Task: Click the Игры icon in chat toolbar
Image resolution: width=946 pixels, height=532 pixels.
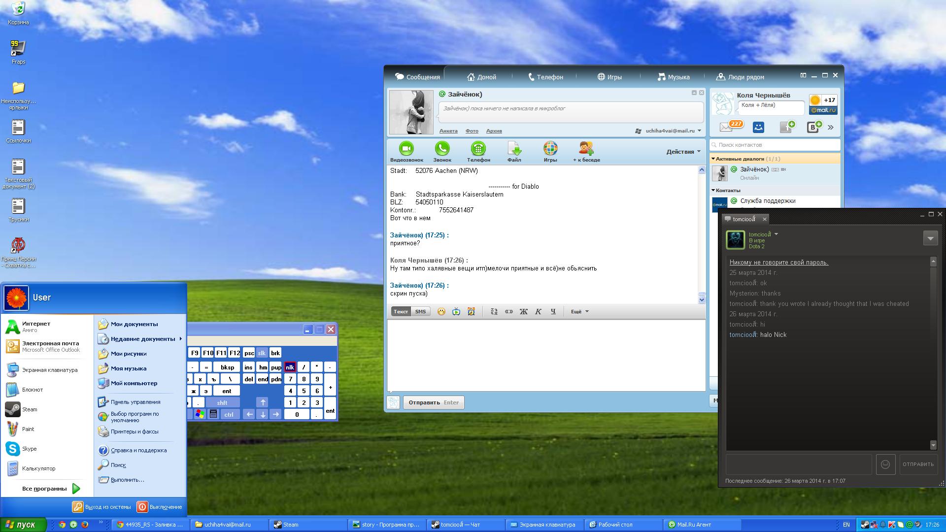Action: tap(550, 149)
